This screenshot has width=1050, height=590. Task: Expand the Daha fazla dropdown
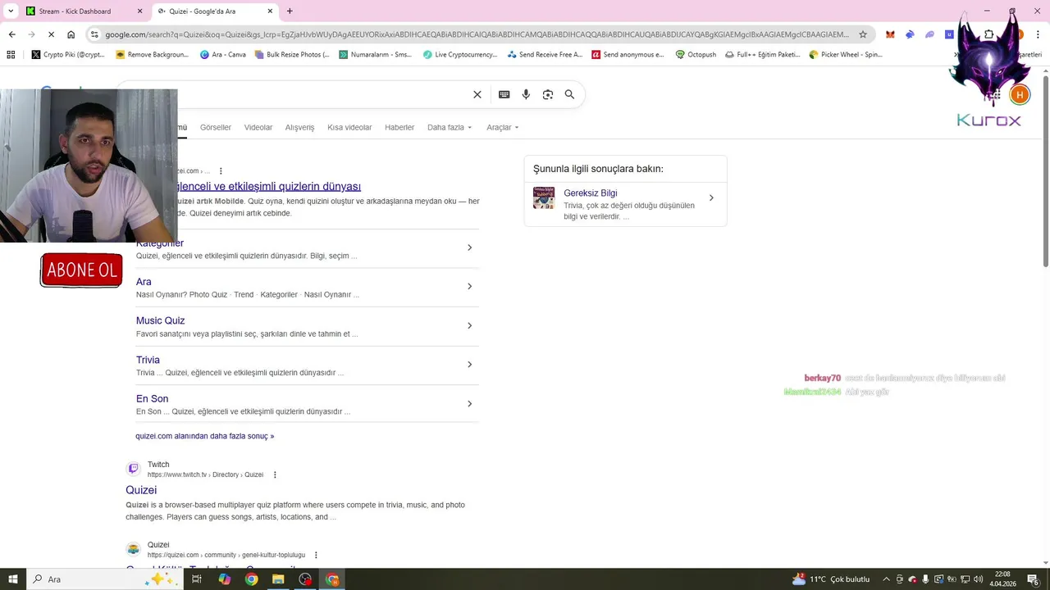pos(450,127)
